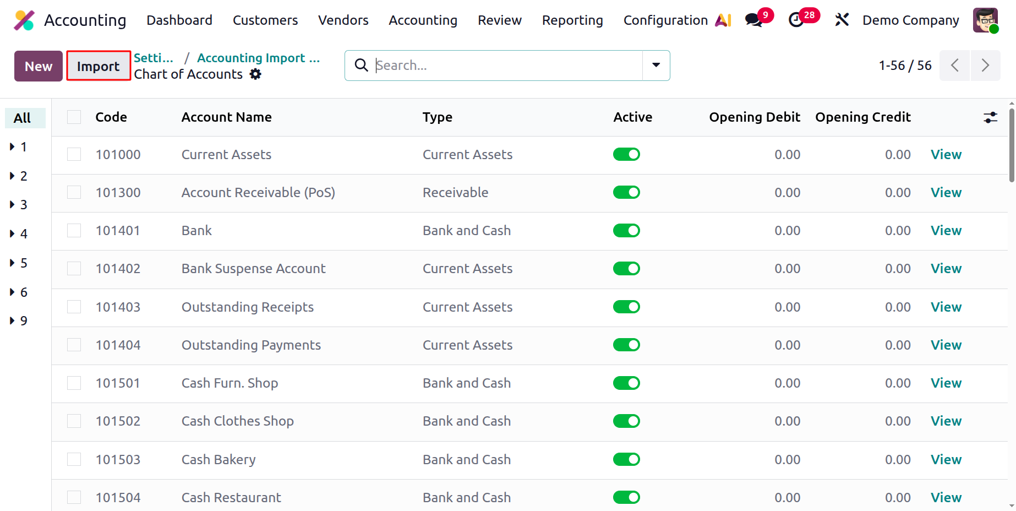Toggle Active switch for Bank account 101401
Viewport: 1016px width, 511px height.
tap(626, 230)
